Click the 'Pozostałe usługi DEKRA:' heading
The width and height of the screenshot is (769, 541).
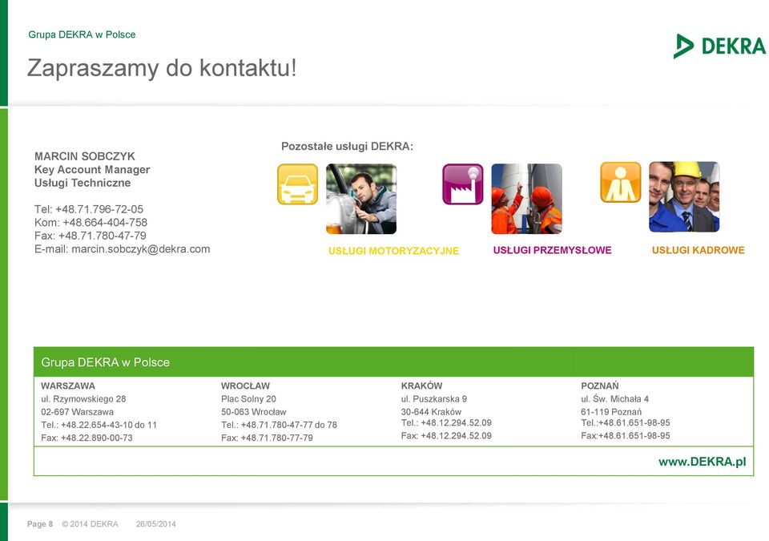(347, 147)
